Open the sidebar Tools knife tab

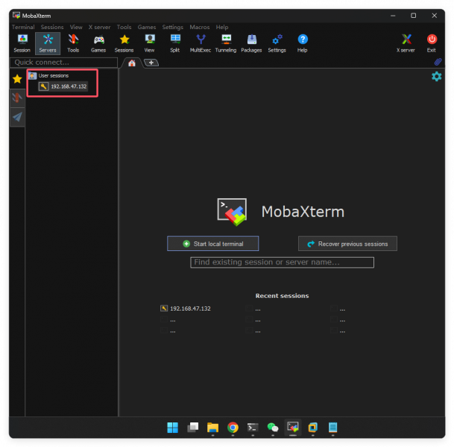(x=17, y=98)
